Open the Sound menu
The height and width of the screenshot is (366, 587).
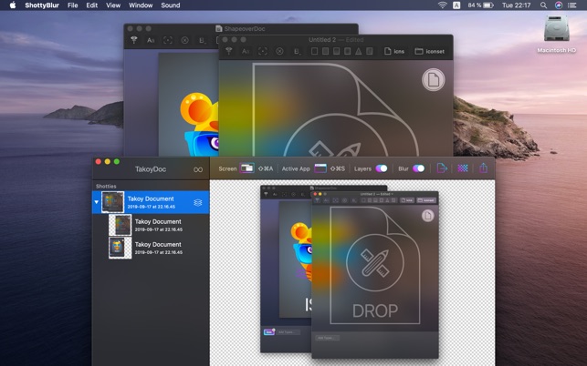click(x=170, y=5)
